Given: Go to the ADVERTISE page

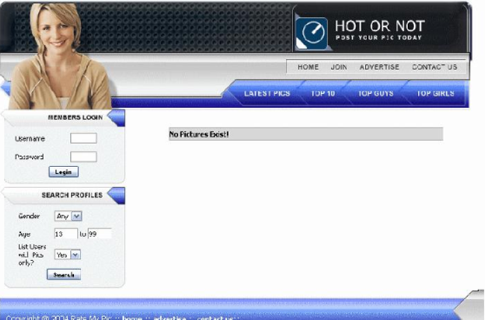Looking at the screenshot, I should tap(380, 67).
